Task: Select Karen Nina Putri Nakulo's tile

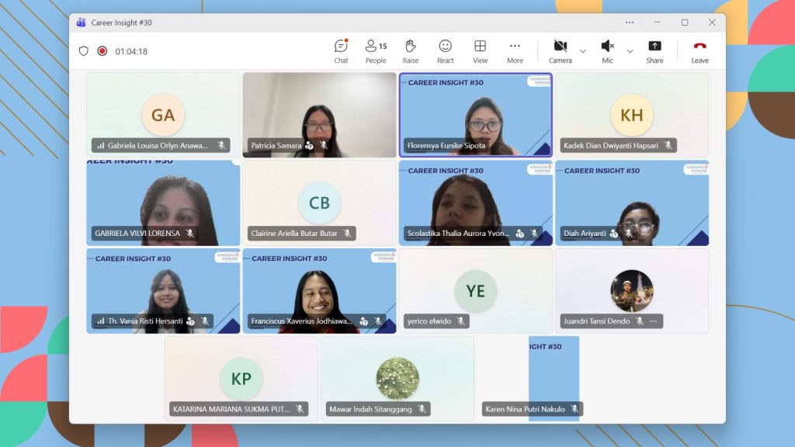Action: coord(554,379)
